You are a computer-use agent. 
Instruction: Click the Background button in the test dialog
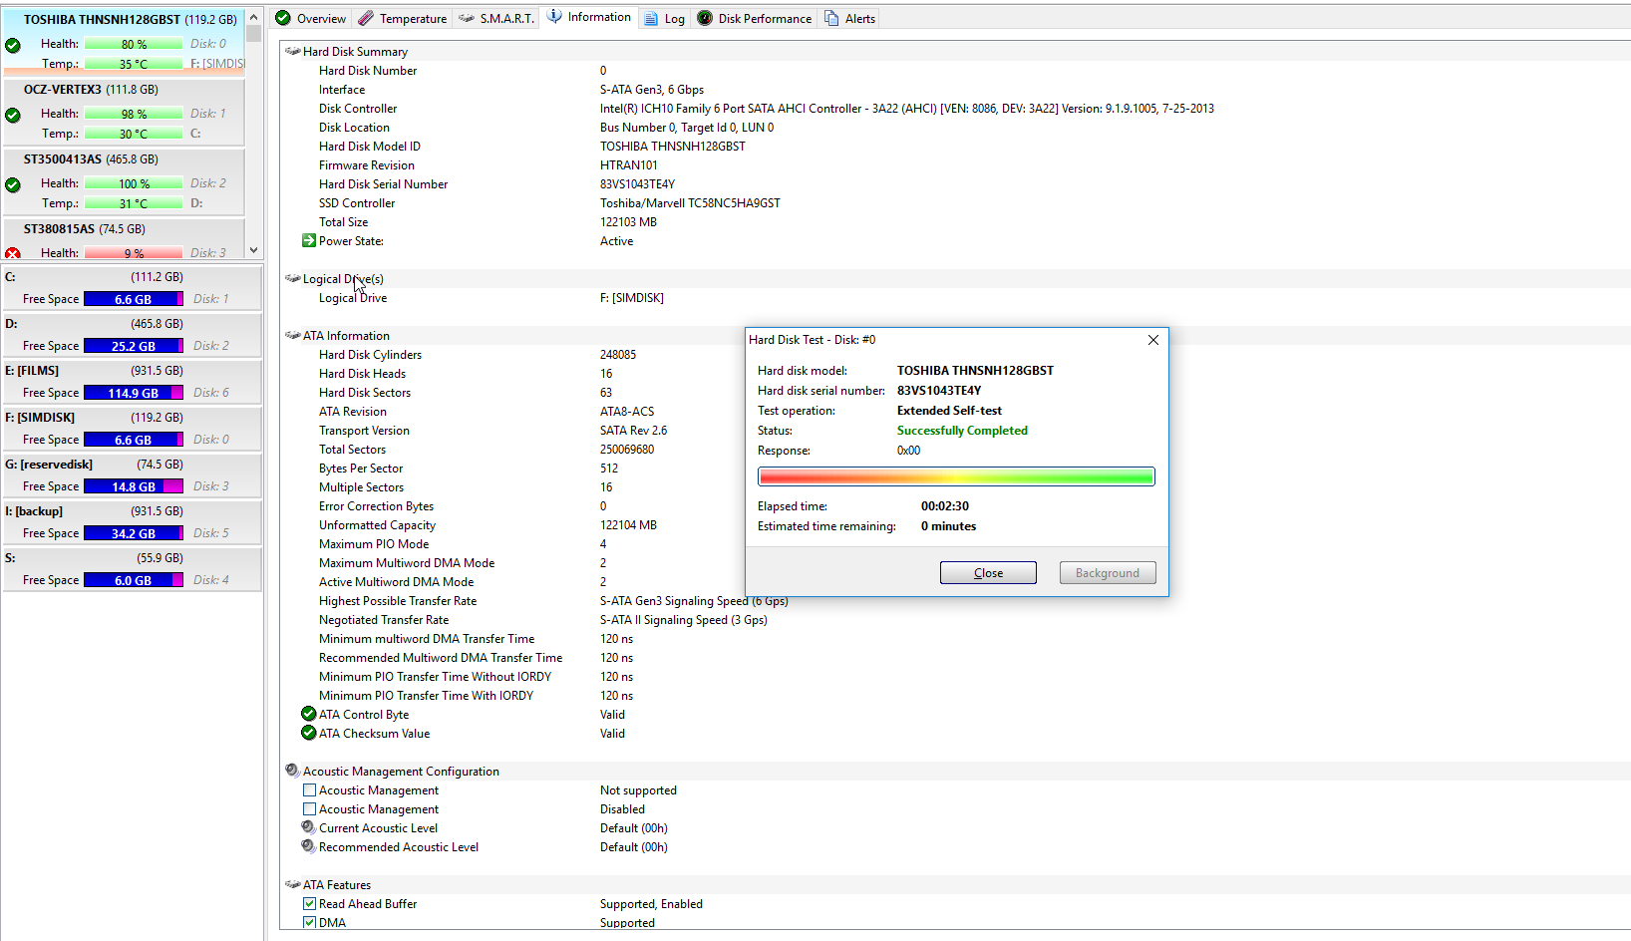pyautogui.click(x=1107, y=573)
